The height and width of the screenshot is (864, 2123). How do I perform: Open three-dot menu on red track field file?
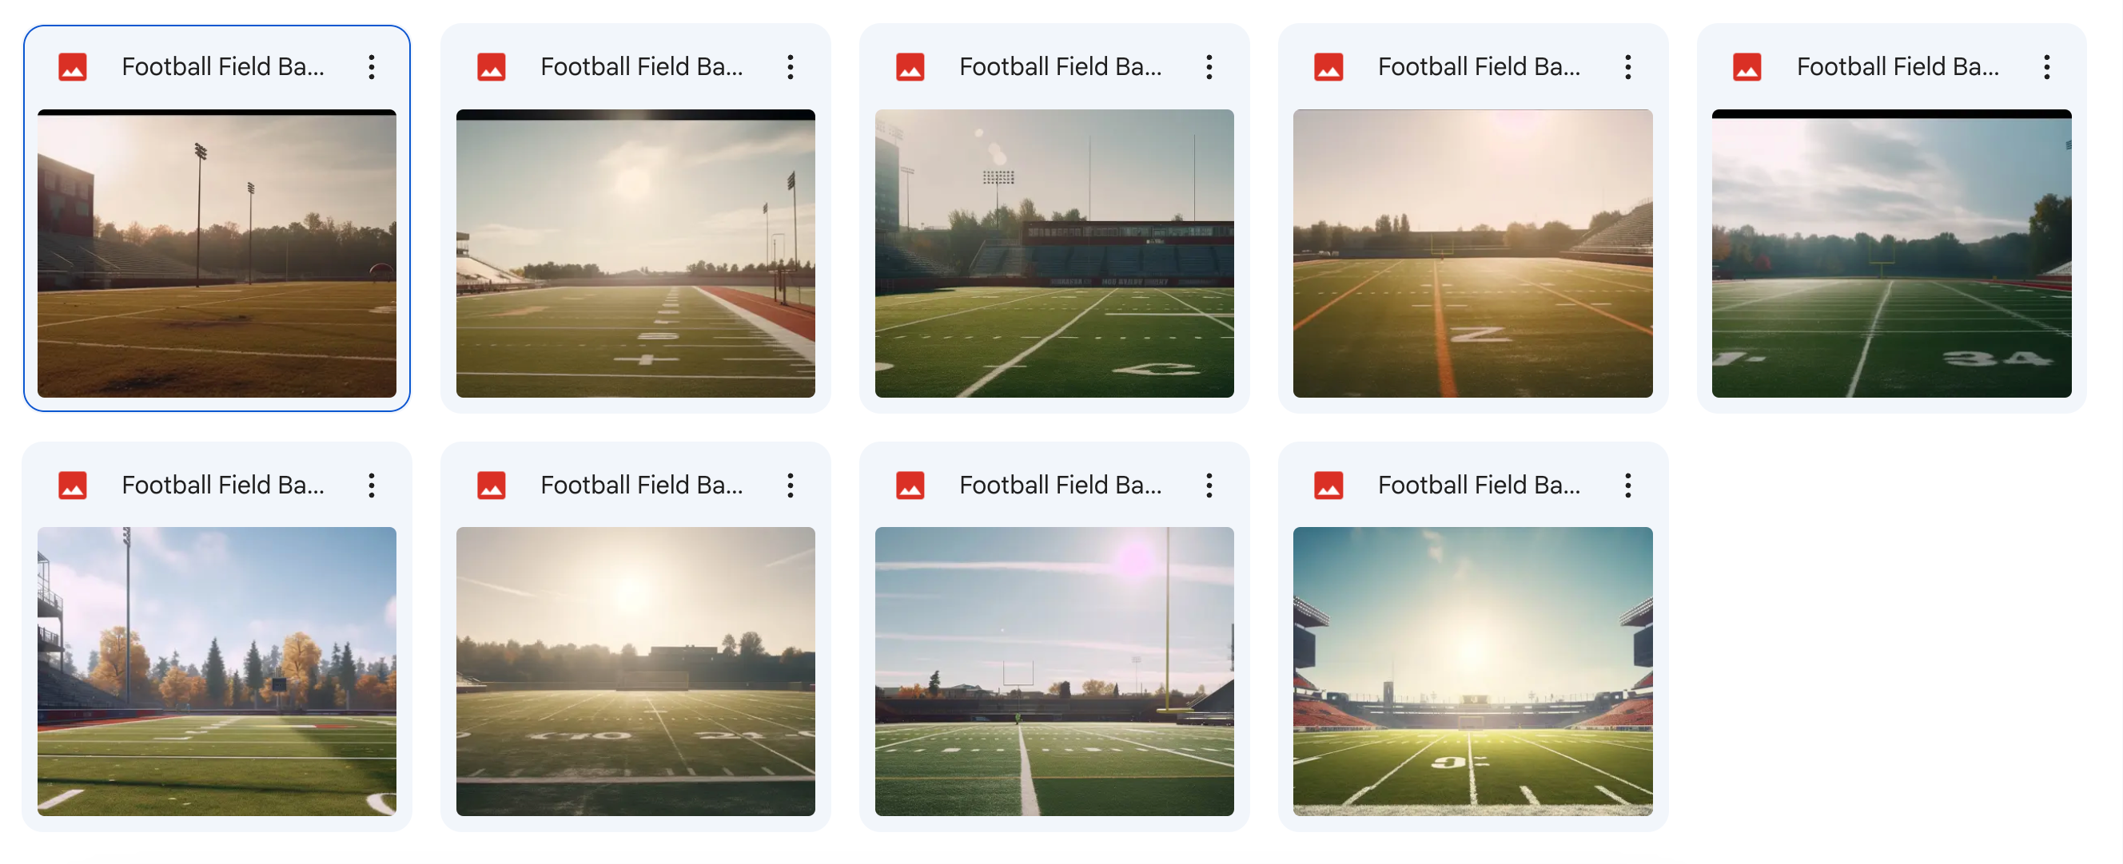[791, 67]
